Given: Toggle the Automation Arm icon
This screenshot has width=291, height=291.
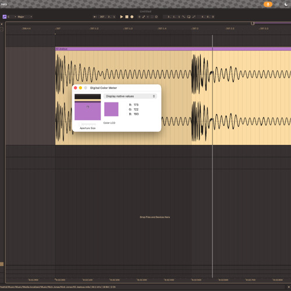Looking at the screenshot, I should pos(144,17).
